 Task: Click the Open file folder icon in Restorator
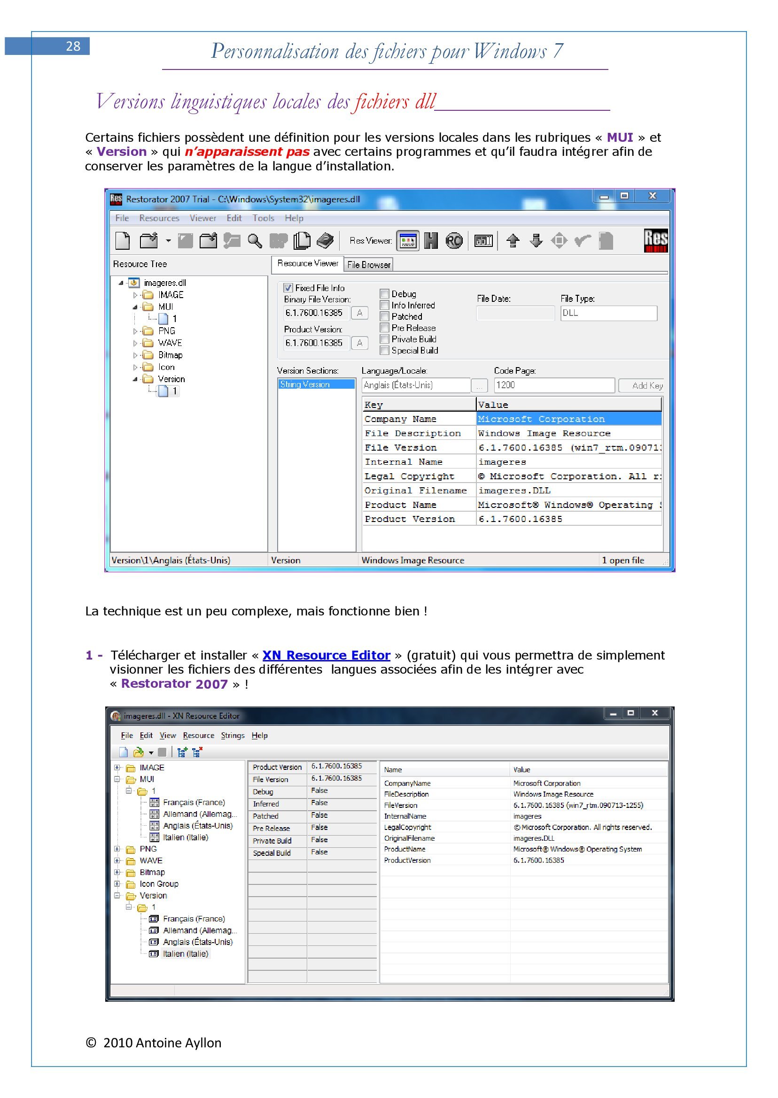coord(148,240)
